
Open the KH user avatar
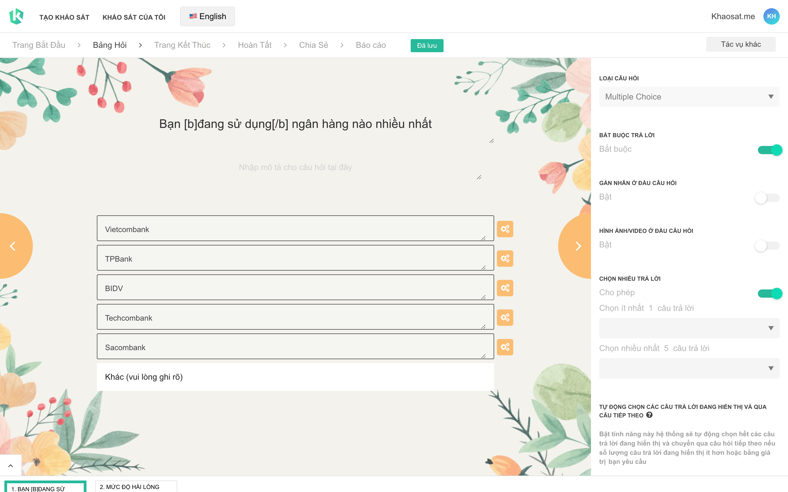[x=771, y=16]
